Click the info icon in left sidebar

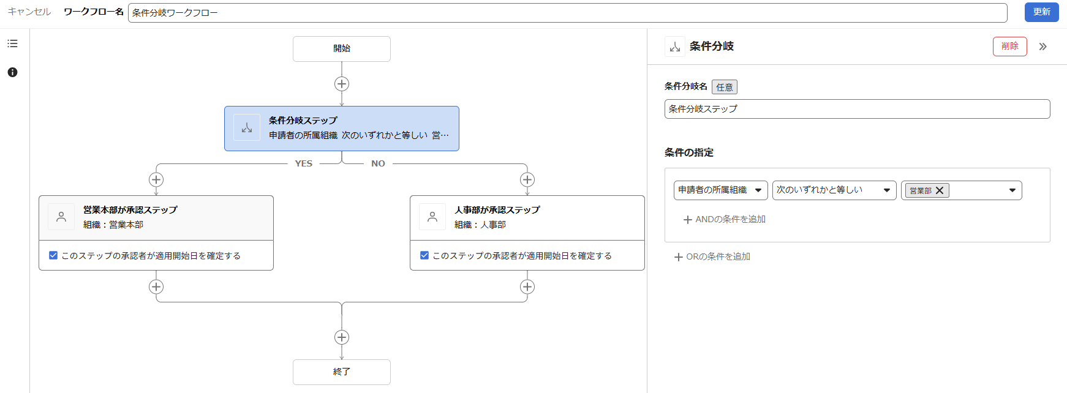tap(12, 72)
